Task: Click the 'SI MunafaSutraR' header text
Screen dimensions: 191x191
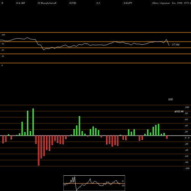Action: [x=47, y=3]
